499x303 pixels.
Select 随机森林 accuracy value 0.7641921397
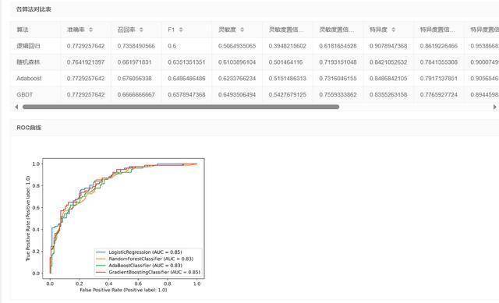86,62
